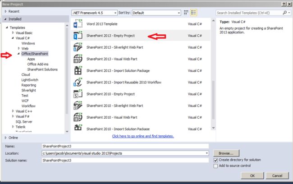
Task: Select the Silverlight category
Action: tap(28, 90)
